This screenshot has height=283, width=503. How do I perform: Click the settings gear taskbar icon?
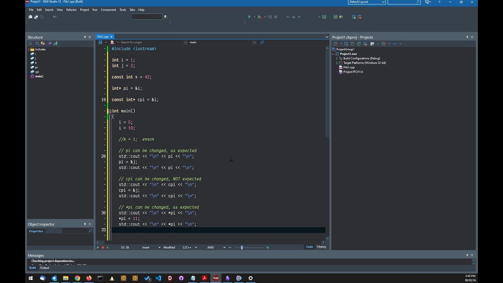coord(250,278)
